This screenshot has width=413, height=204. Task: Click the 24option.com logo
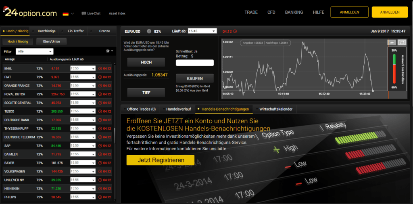30,13
